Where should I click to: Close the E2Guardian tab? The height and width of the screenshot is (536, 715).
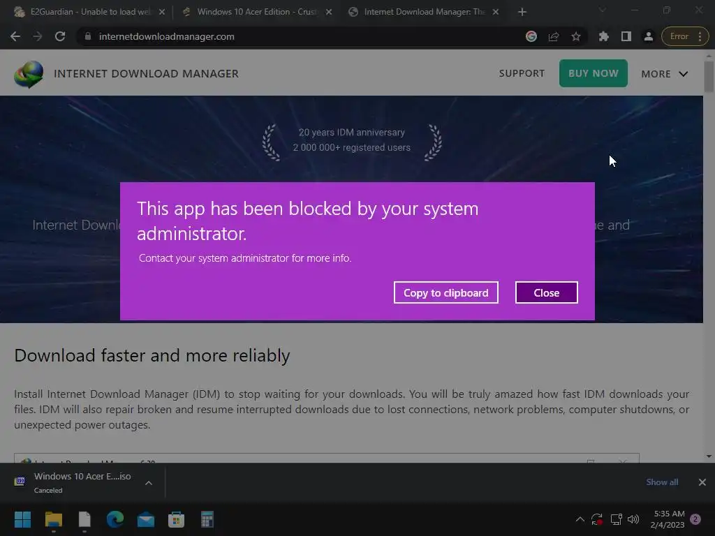[162, 12]
